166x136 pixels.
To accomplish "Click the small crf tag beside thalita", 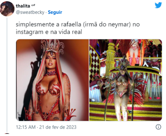I will coord(33,5).
